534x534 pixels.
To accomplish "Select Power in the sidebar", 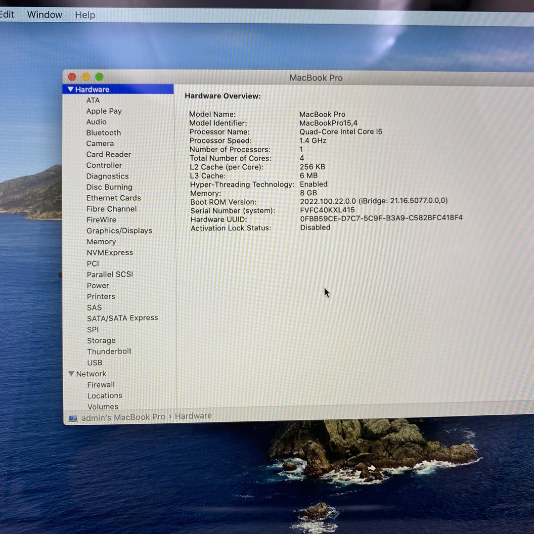I will point(98,285).
